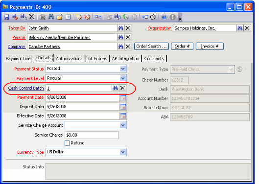Click the Invoice # button
Viewport: 259px width, 187px height.
tap(210, 46)
